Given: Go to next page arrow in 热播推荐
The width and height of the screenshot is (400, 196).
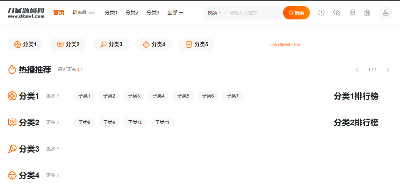Looking at the screenshot, I should (x=388, y=70).
